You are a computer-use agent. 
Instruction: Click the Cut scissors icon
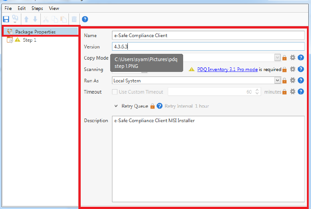tap(46, 19)
